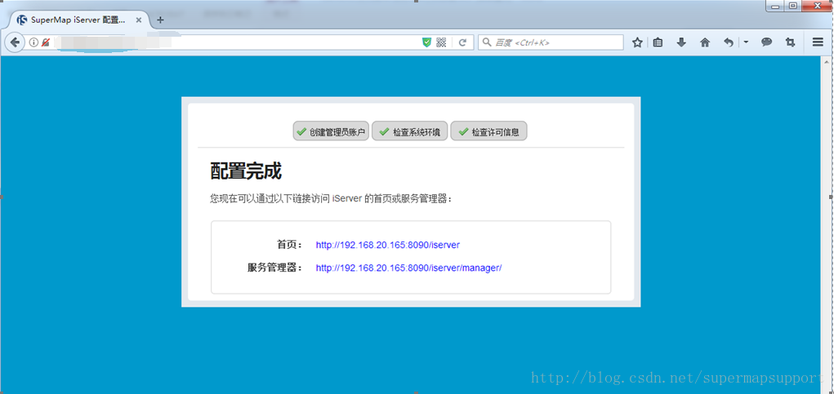Click the undo curved-arrow toolbar icon
834x394 pixels.
pyautogui.click(x=729, y=42)
